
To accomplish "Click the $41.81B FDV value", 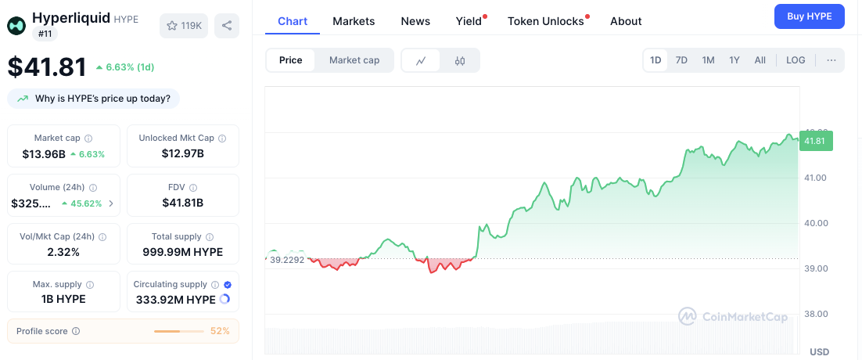I will coord(183,203).
